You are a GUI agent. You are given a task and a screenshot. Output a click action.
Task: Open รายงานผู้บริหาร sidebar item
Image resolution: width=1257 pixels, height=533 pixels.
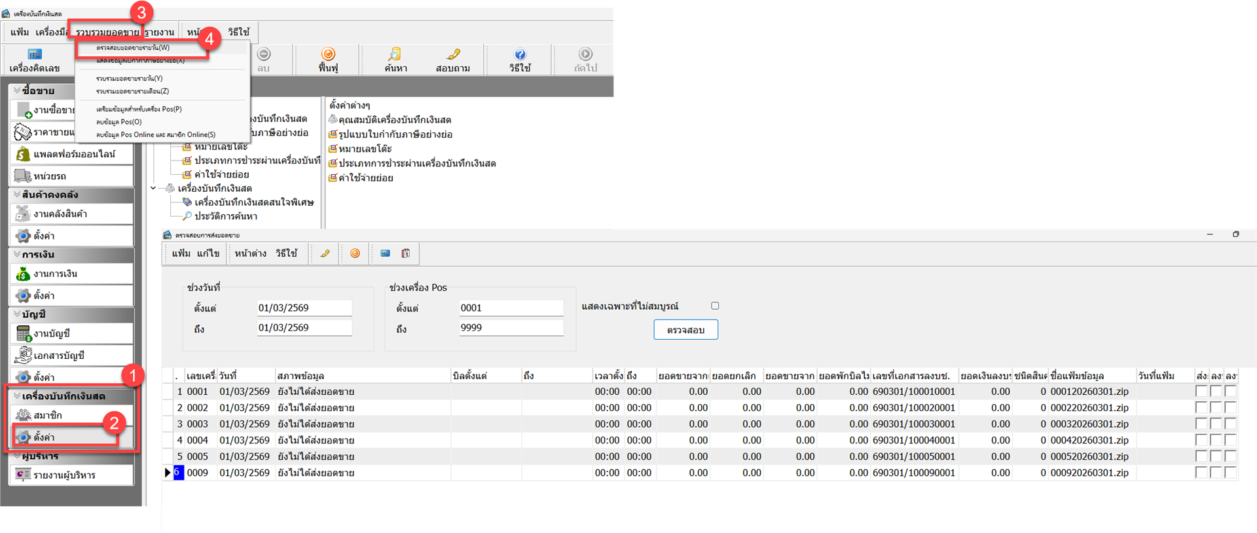(x=72, y=475)
